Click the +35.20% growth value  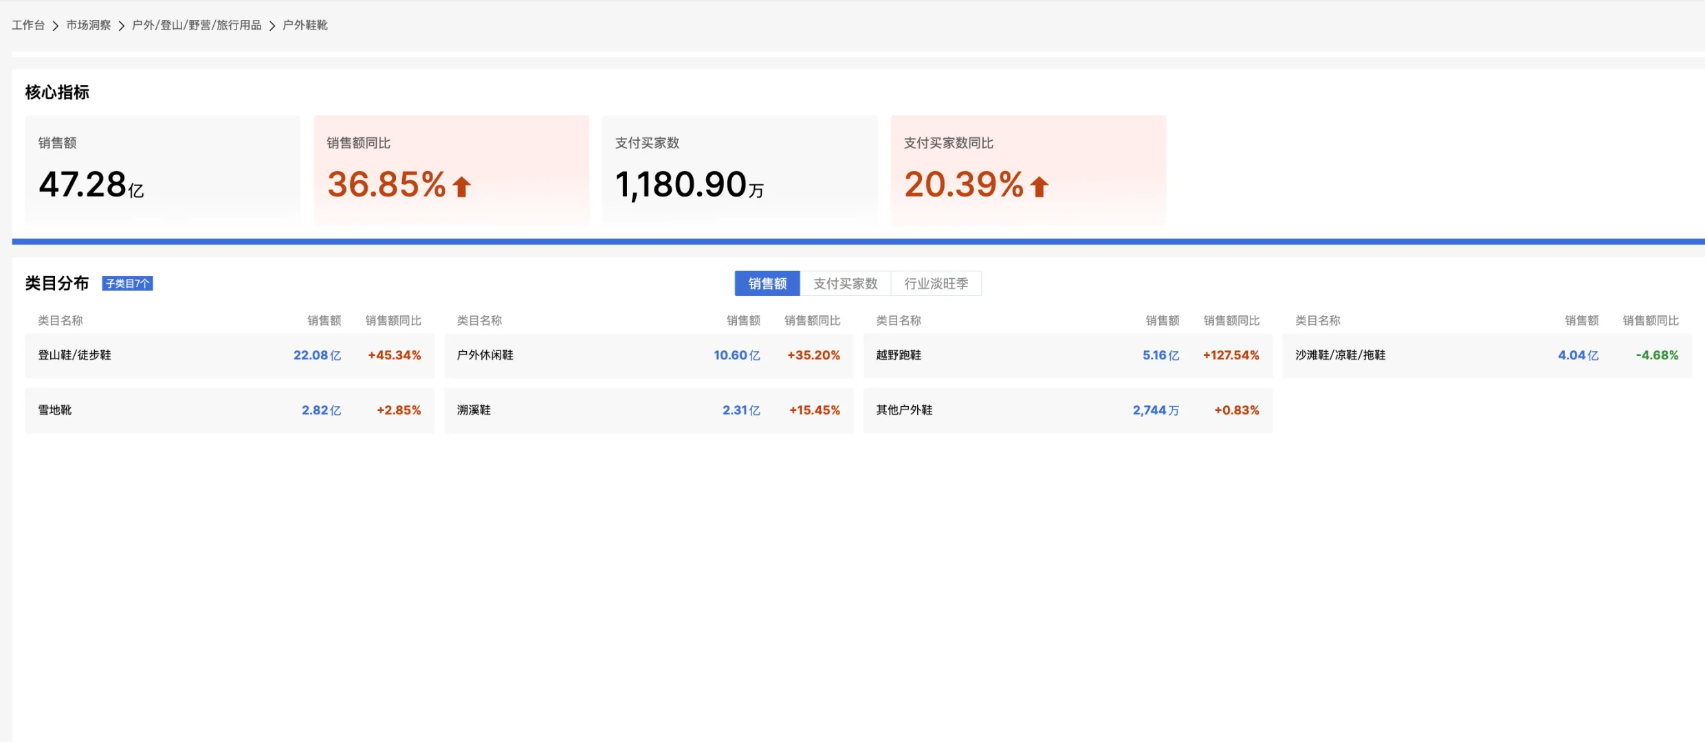(x=814, y=356)
